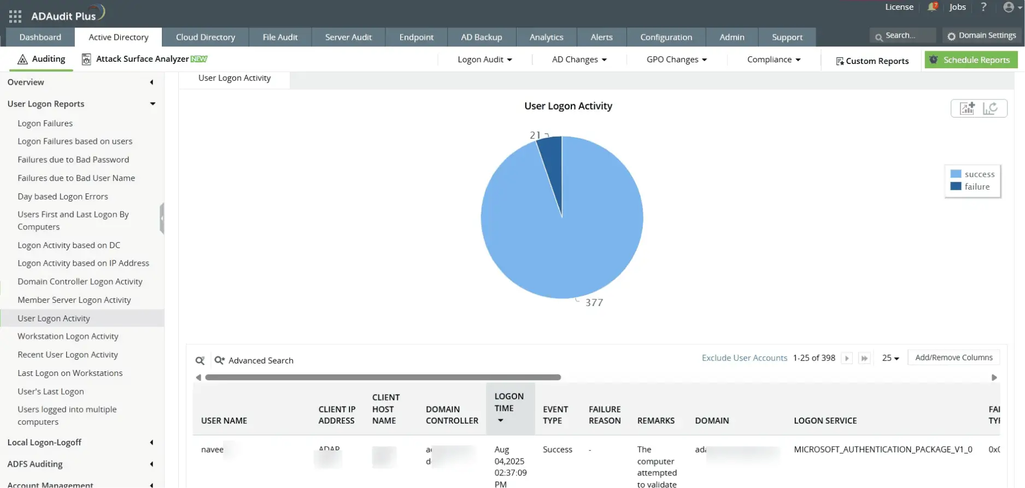Image resolution: width=1025 pixels, height=488 pixels.
Task: Switch to the Alerts tab
Action: (601, 37)
